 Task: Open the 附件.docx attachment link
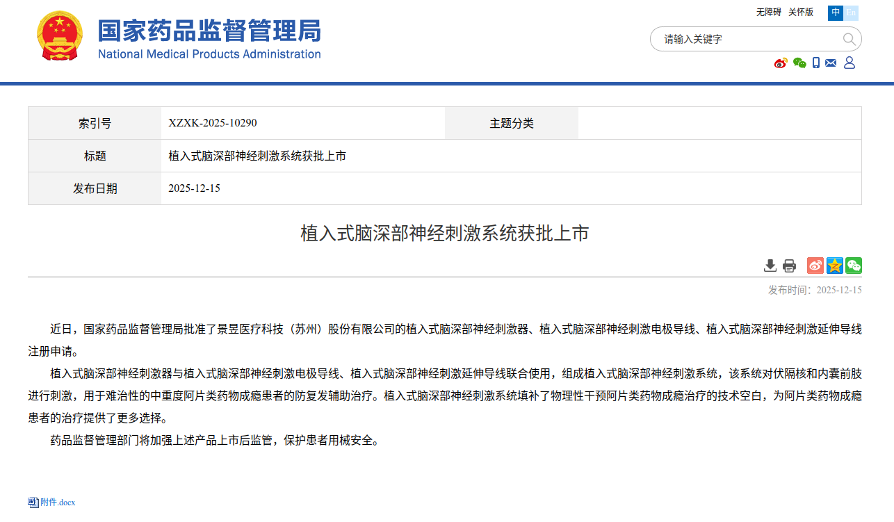coord(58,503)
